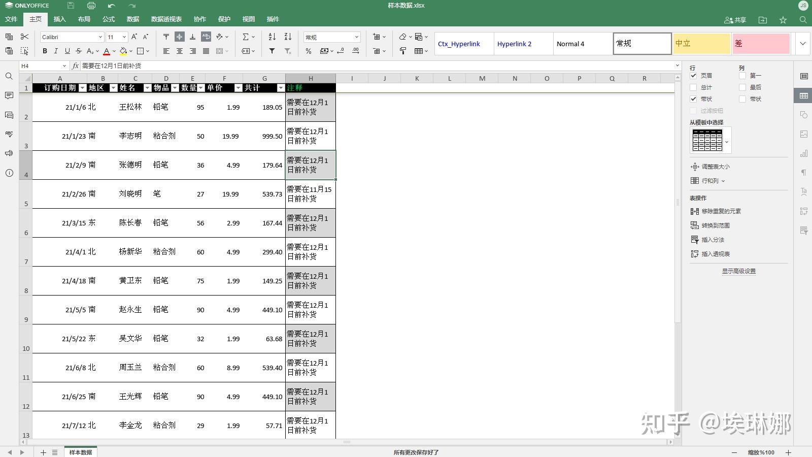Image resolution: width=812 pixels, height=457 pixels.
Task: Open image settings in right sidebar
Action: tap(804, 134)
